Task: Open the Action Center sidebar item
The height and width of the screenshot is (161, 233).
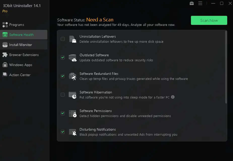Action: 20,75
